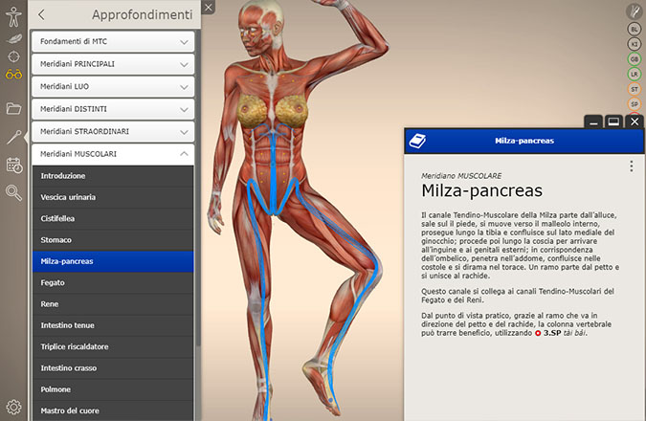Viewport: 646px width, 421px height.
Task: Open the three-dot options in info panel
Action: tap(632, 166)
